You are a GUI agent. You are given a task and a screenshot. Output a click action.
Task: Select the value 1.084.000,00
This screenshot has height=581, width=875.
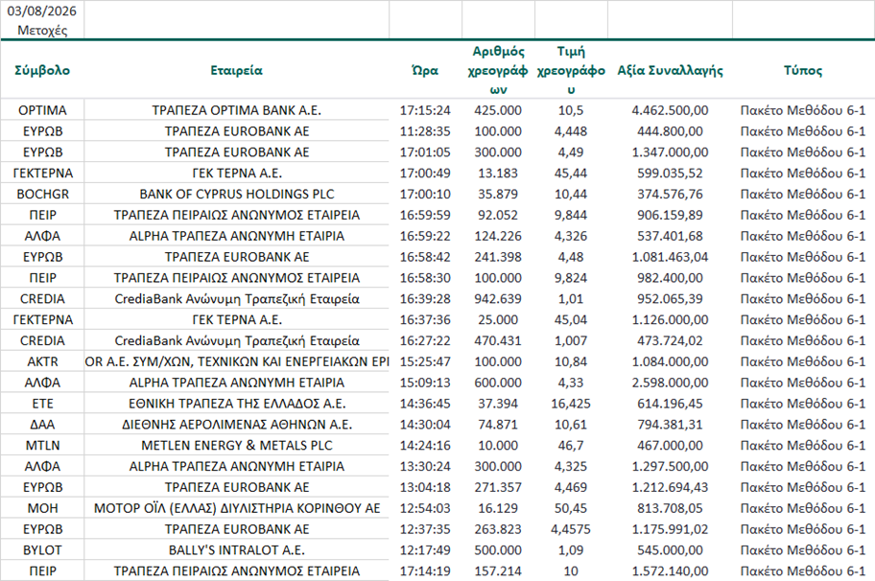point(671,361)
